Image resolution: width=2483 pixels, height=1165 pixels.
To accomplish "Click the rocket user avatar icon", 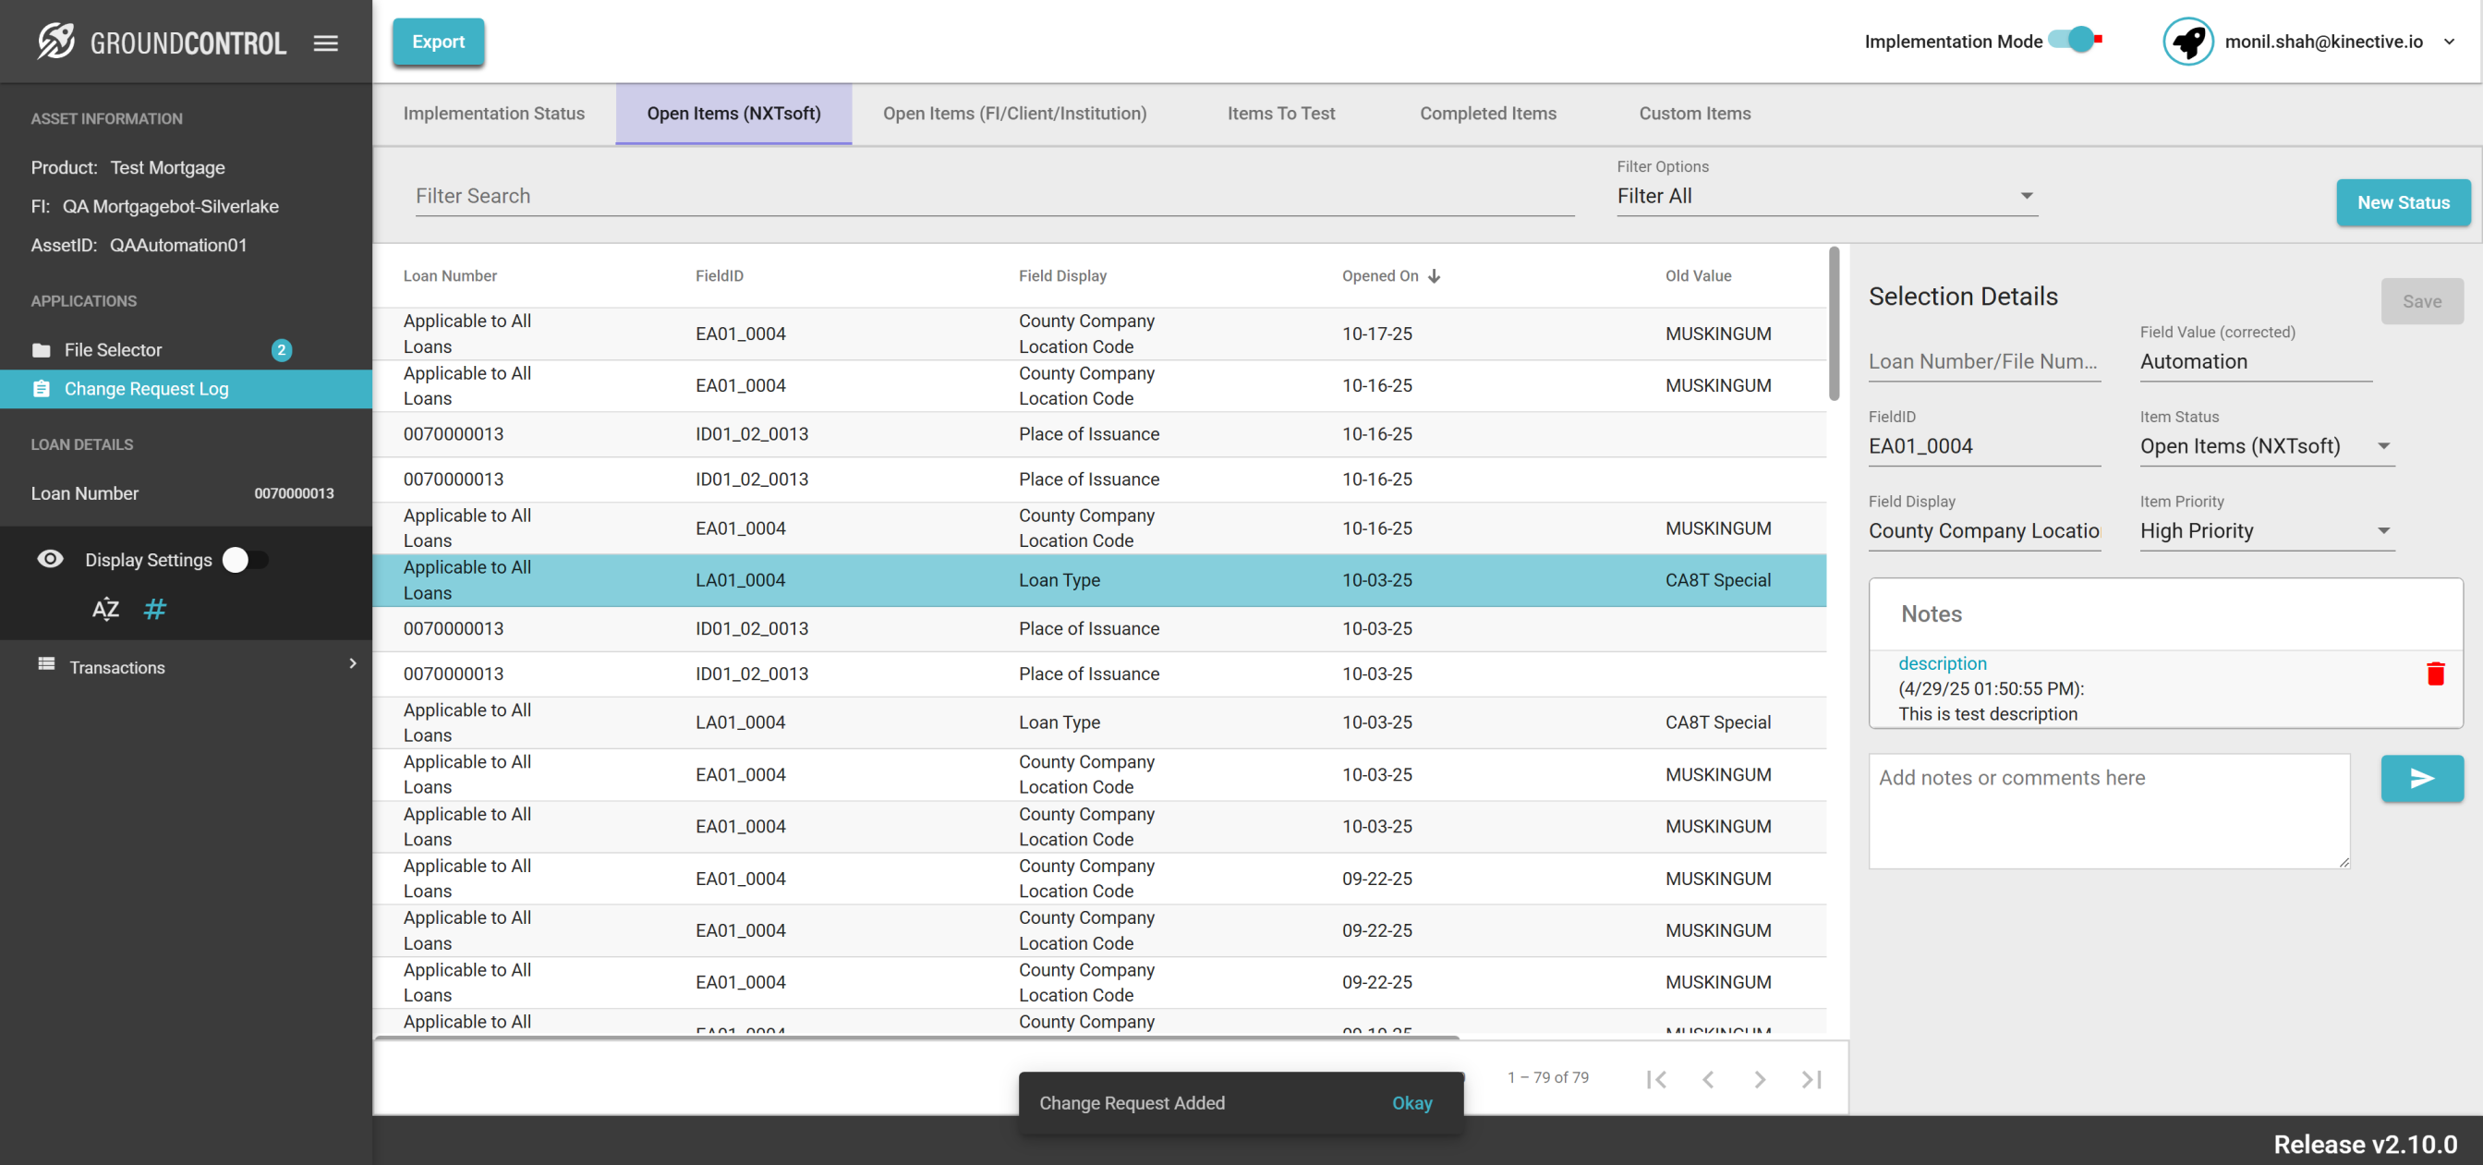I will tap(2187, 42).
